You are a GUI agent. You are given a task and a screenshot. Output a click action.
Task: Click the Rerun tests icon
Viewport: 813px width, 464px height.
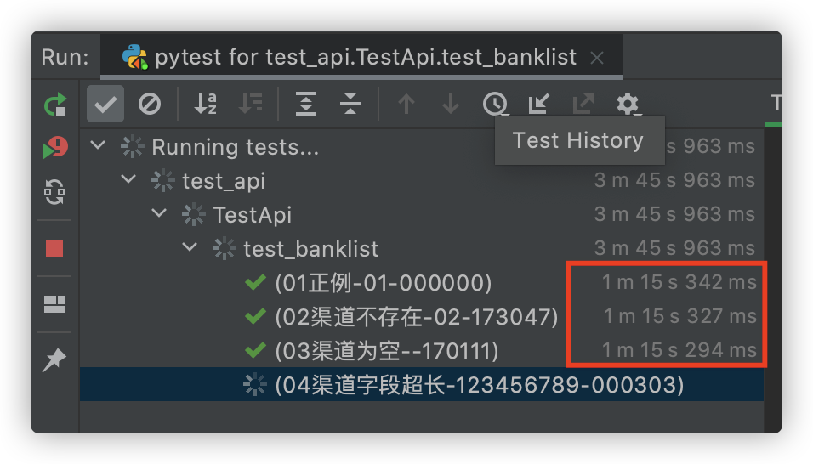pyautogui.click(x=55, y=104)
